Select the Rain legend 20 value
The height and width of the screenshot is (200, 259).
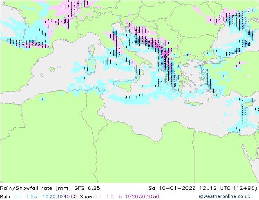(53, 197)
